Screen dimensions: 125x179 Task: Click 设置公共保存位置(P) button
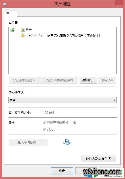(x=59, y=80)
